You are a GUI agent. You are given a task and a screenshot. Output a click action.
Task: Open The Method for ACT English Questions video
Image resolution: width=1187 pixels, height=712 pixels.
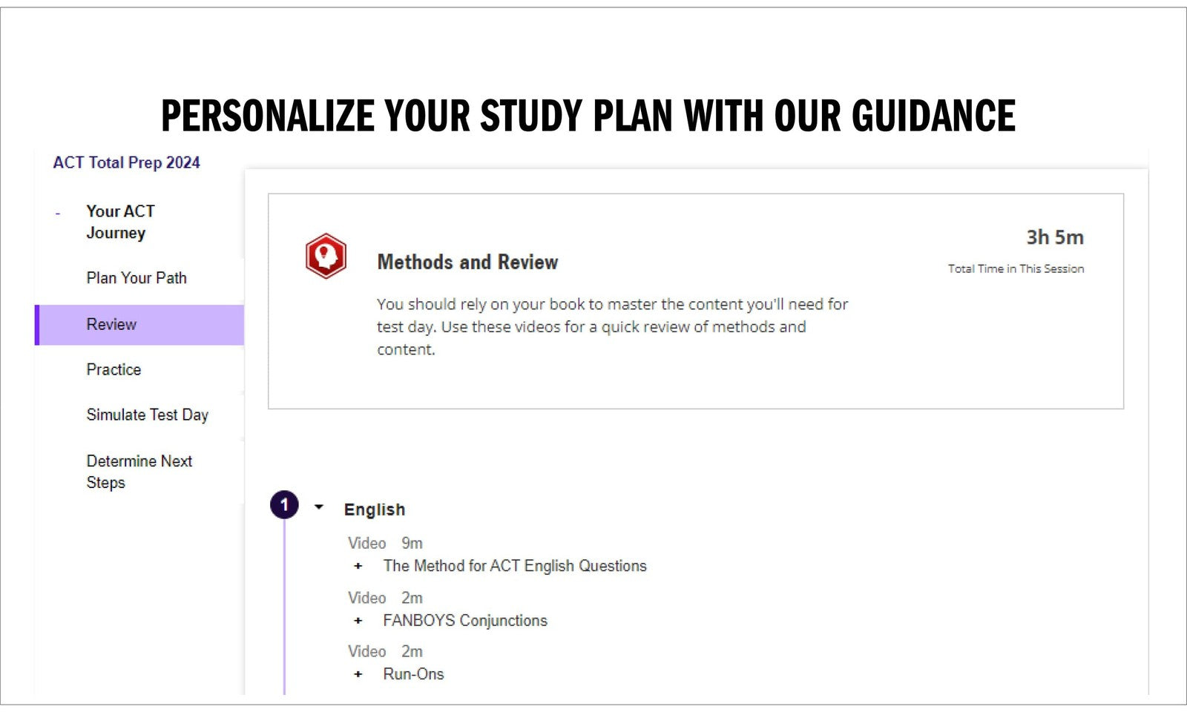[515, 566]
